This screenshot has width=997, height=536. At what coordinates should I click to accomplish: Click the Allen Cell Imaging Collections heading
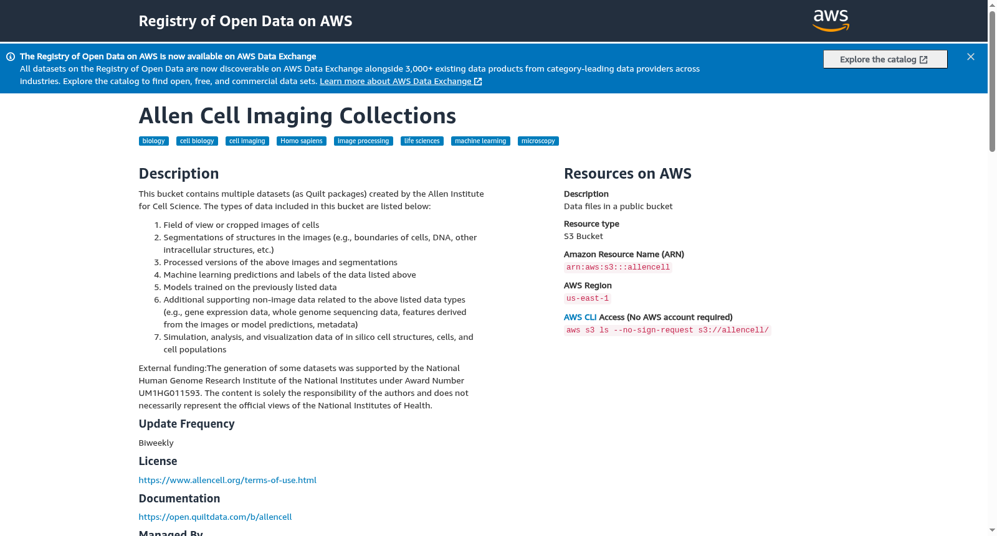pos(297,116)
